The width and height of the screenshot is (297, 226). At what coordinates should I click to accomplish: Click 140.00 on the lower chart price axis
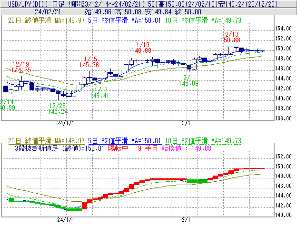(x=283, y=215)
